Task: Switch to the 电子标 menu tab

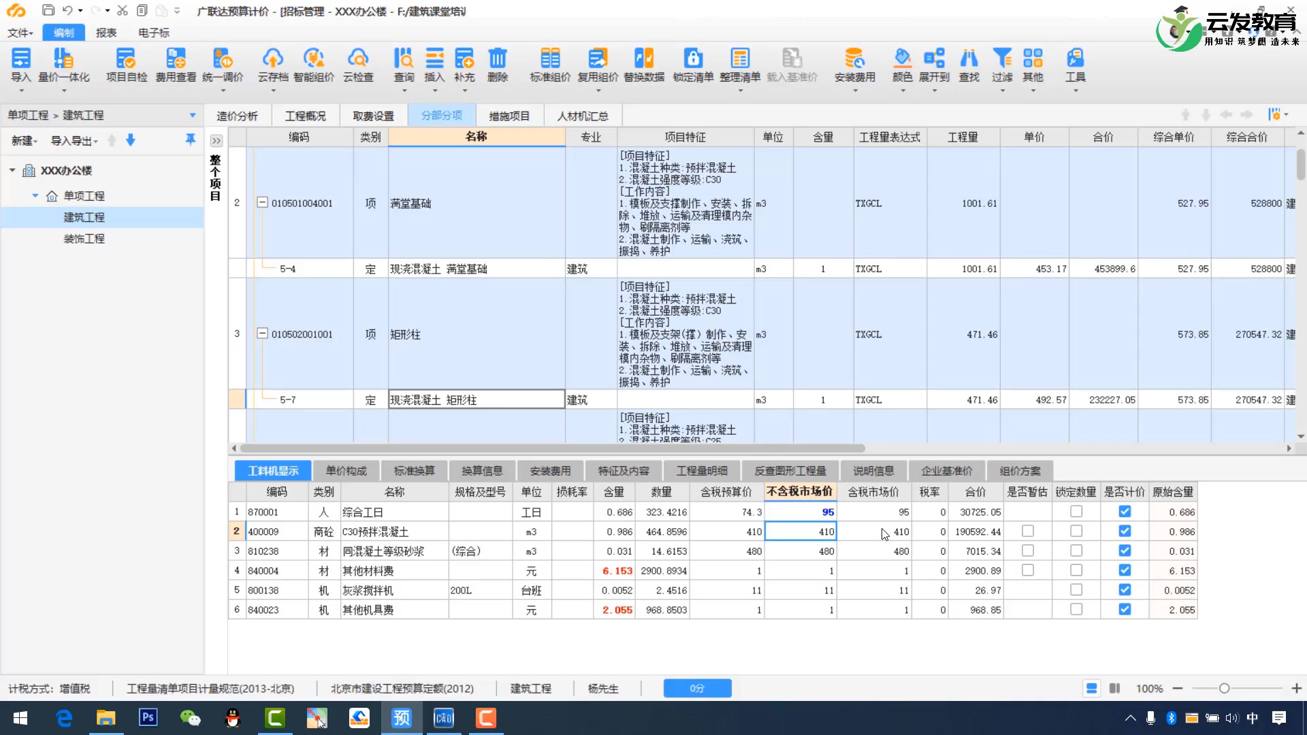Action: (154, 33)
